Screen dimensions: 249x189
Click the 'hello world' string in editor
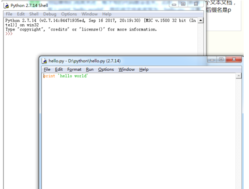(x=73, y=76)
